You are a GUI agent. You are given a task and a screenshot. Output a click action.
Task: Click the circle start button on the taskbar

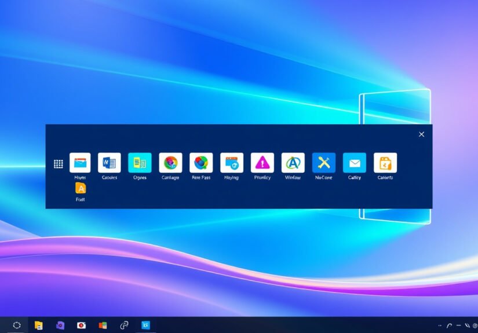tap(17, 325)
